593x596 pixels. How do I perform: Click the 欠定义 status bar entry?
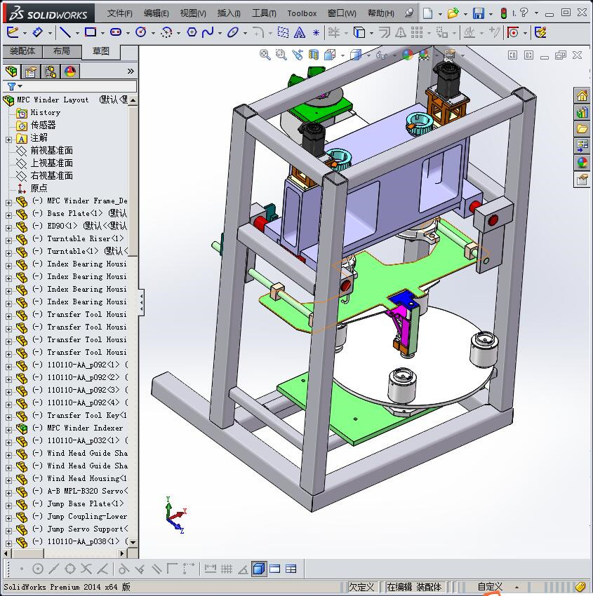click(x=361, y=587)
